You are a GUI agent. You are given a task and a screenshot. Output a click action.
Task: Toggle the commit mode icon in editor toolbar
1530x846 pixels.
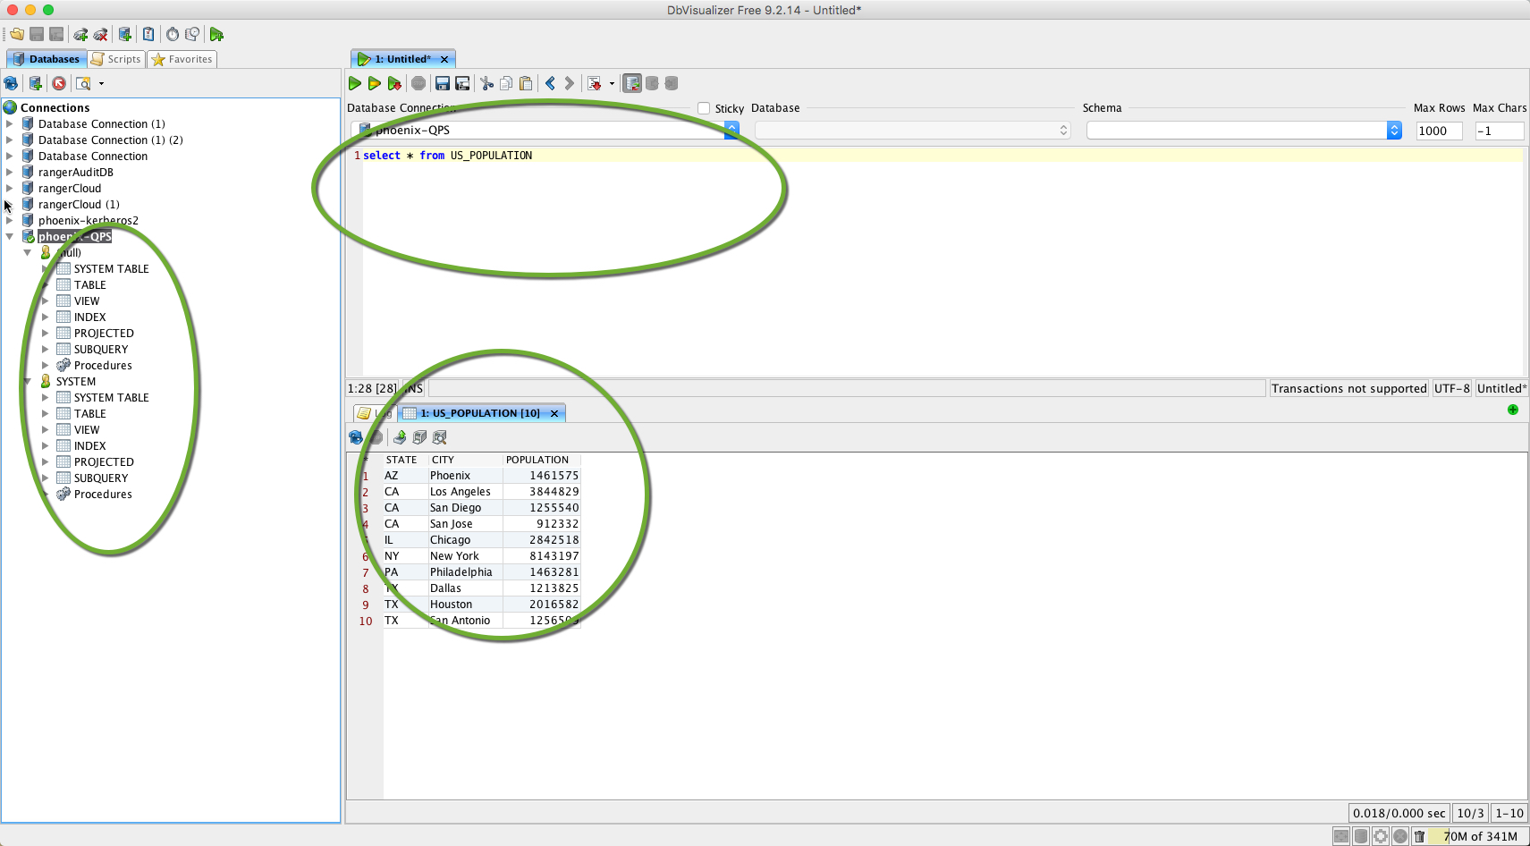(632, 83)
